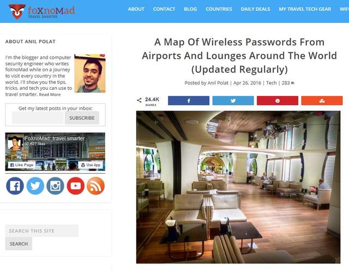Follow the Read More link
The image size is (349, 271).
pyautogui.click(x=50, y=95)
